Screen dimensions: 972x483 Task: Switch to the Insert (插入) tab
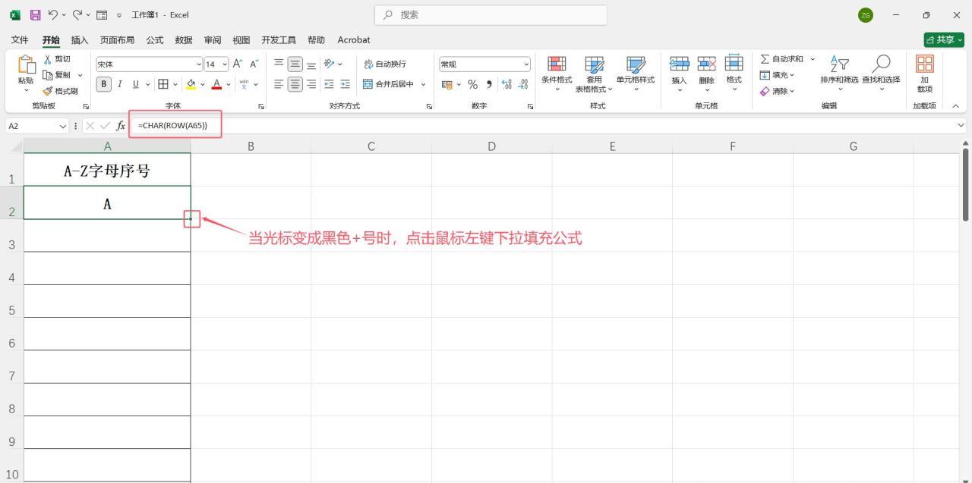(x=80, y=39)
